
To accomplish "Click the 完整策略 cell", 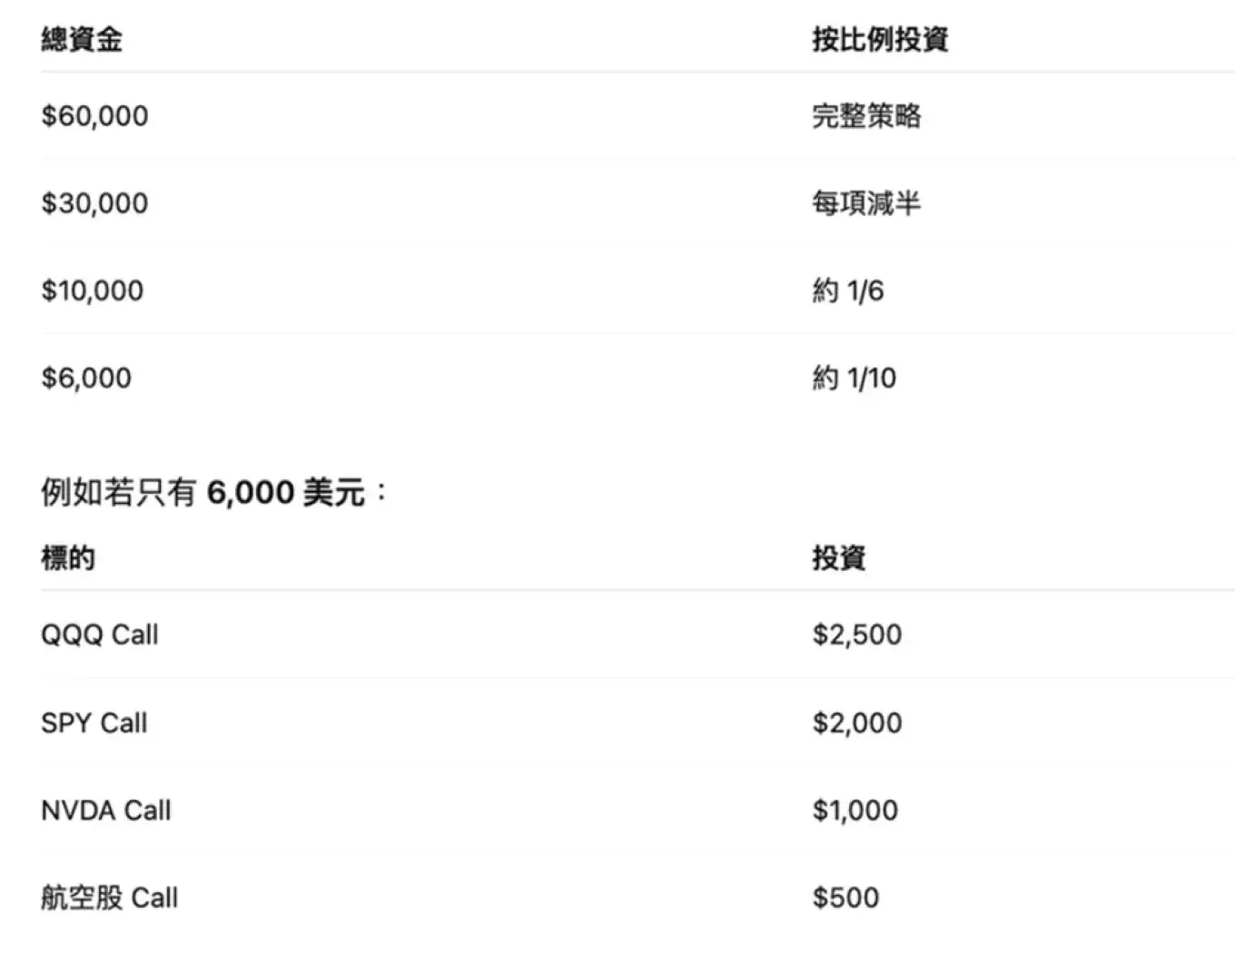I will 866,116.
